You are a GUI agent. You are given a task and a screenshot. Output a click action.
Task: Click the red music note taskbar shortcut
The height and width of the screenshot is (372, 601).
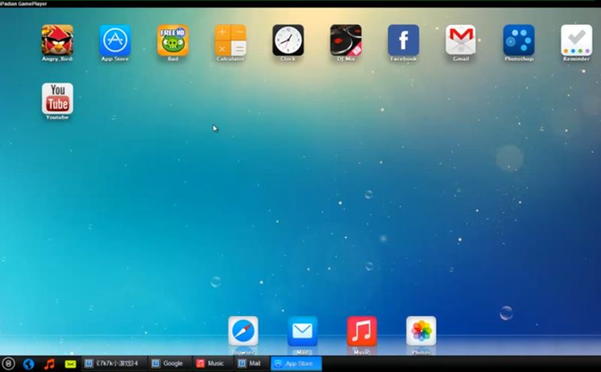click(49, 364)
